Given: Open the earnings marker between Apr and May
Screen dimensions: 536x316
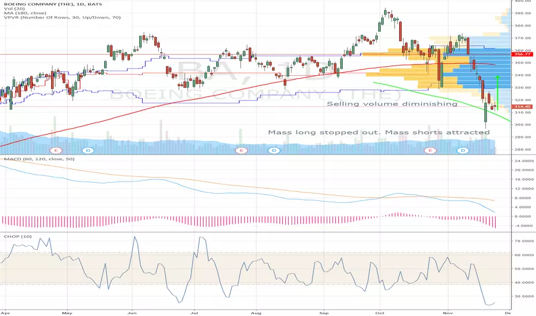Looking at the screenshot, I should coord(56,151).
